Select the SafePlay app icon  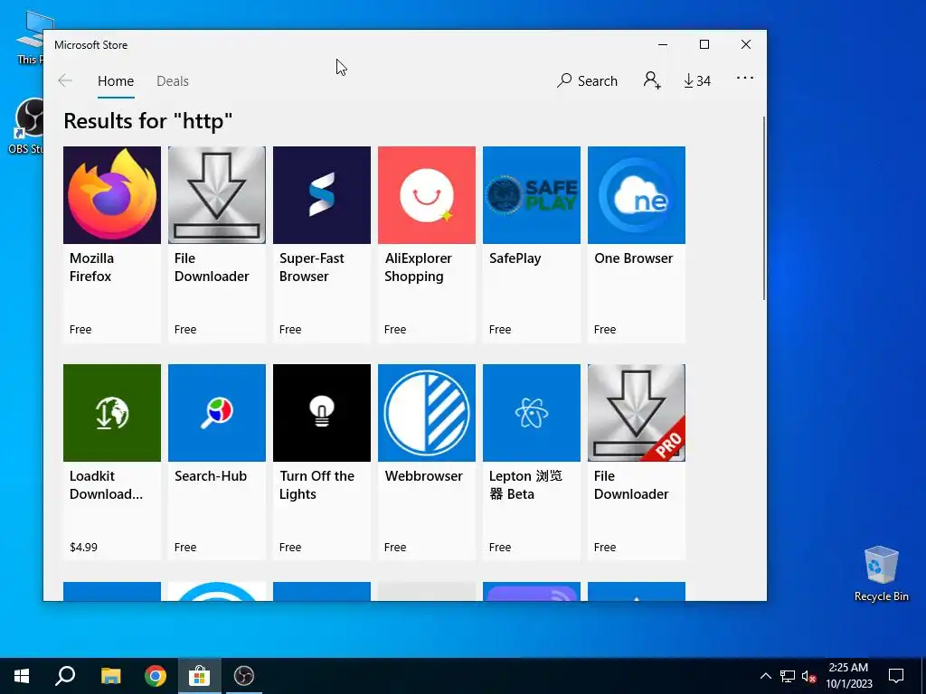click(x=532, y=195)
